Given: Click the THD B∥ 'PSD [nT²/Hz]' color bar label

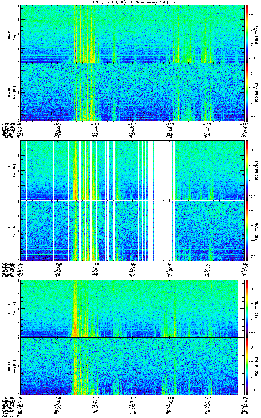Looking at the screenshot, I should click(x=257, y=230).
